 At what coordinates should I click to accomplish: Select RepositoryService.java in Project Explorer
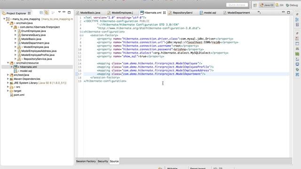[x=38, y=59]
